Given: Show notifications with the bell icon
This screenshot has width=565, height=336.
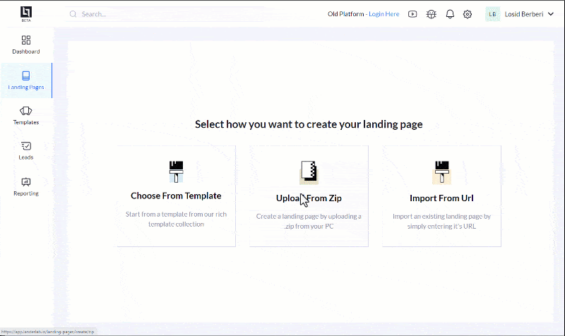Looking at the screenshot, I should click(x=450, y=14).
